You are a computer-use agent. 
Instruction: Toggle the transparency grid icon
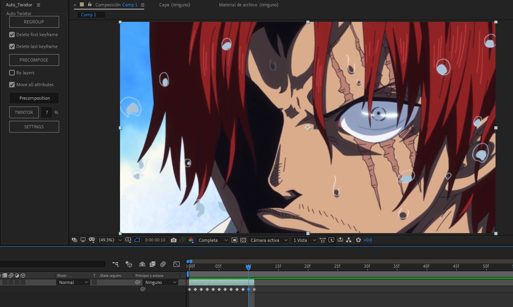coord(243,240)
